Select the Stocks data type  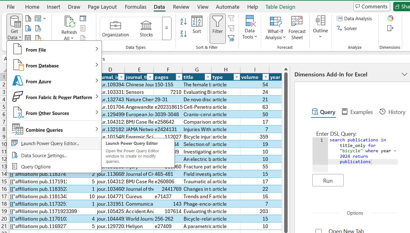146,29
